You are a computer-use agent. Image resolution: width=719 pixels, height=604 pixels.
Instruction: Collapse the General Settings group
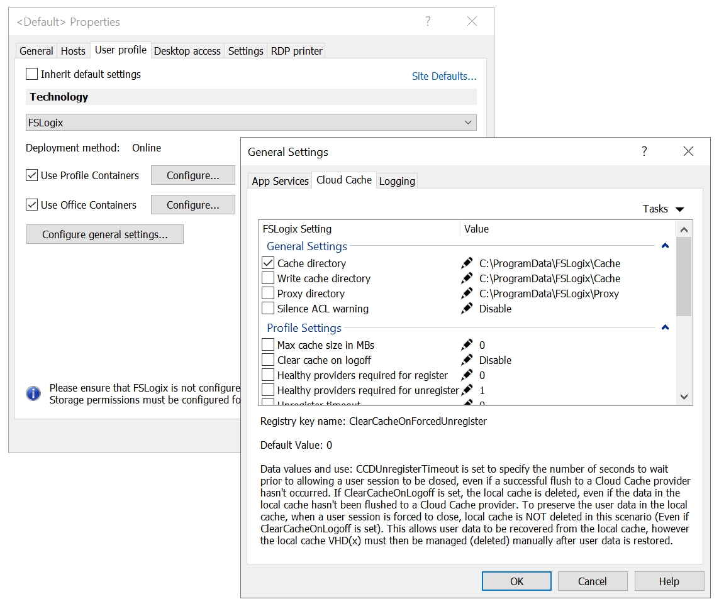665,246
